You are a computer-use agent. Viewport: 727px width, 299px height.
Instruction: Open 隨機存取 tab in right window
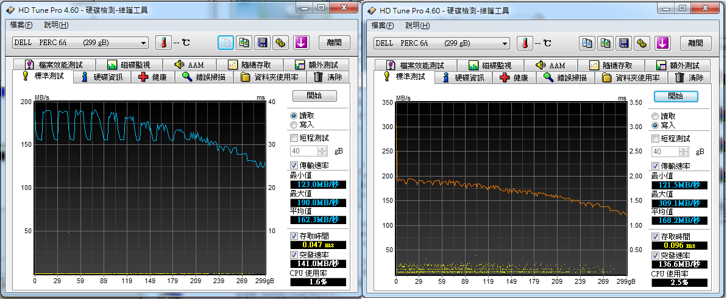tap(611, 65)
